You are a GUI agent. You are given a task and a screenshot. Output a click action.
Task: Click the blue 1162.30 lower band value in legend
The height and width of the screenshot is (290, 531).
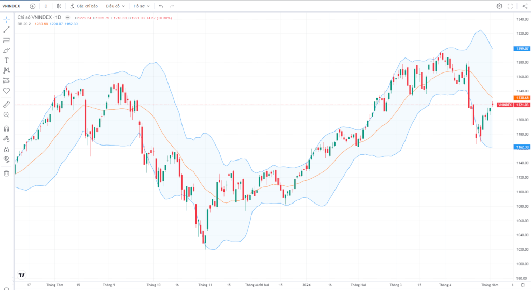[71, 24]
